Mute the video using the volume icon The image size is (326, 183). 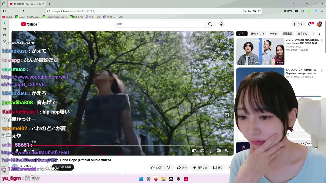[x=25, y=151]
